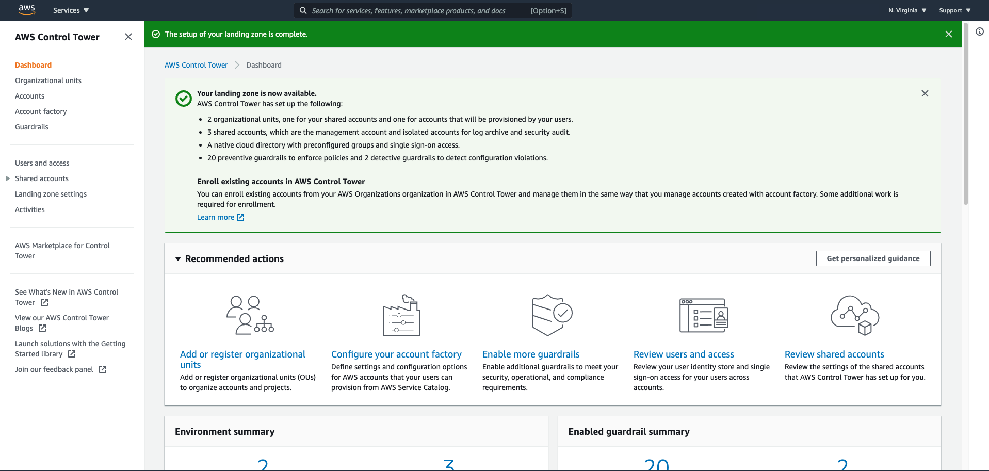Dismiss the green landing zone complete banner
The width and height of the screenshot is (989, 471).
[x=948, y=34]
